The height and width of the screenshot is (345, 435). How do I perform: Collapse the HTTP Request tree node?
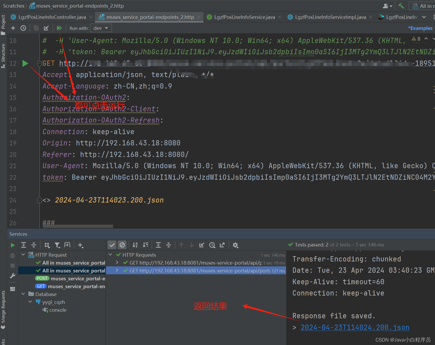(x=23, y=255)
